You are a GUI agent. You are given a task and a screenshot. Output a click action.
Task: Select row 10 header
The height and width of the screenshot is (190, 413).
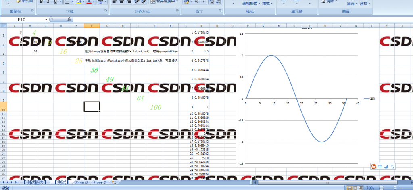click(3, 107)
